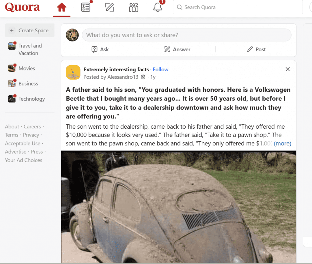This screenshot has height=264, width=312.
Task: Dismiss the post with the X button
Action: point(287,69)
